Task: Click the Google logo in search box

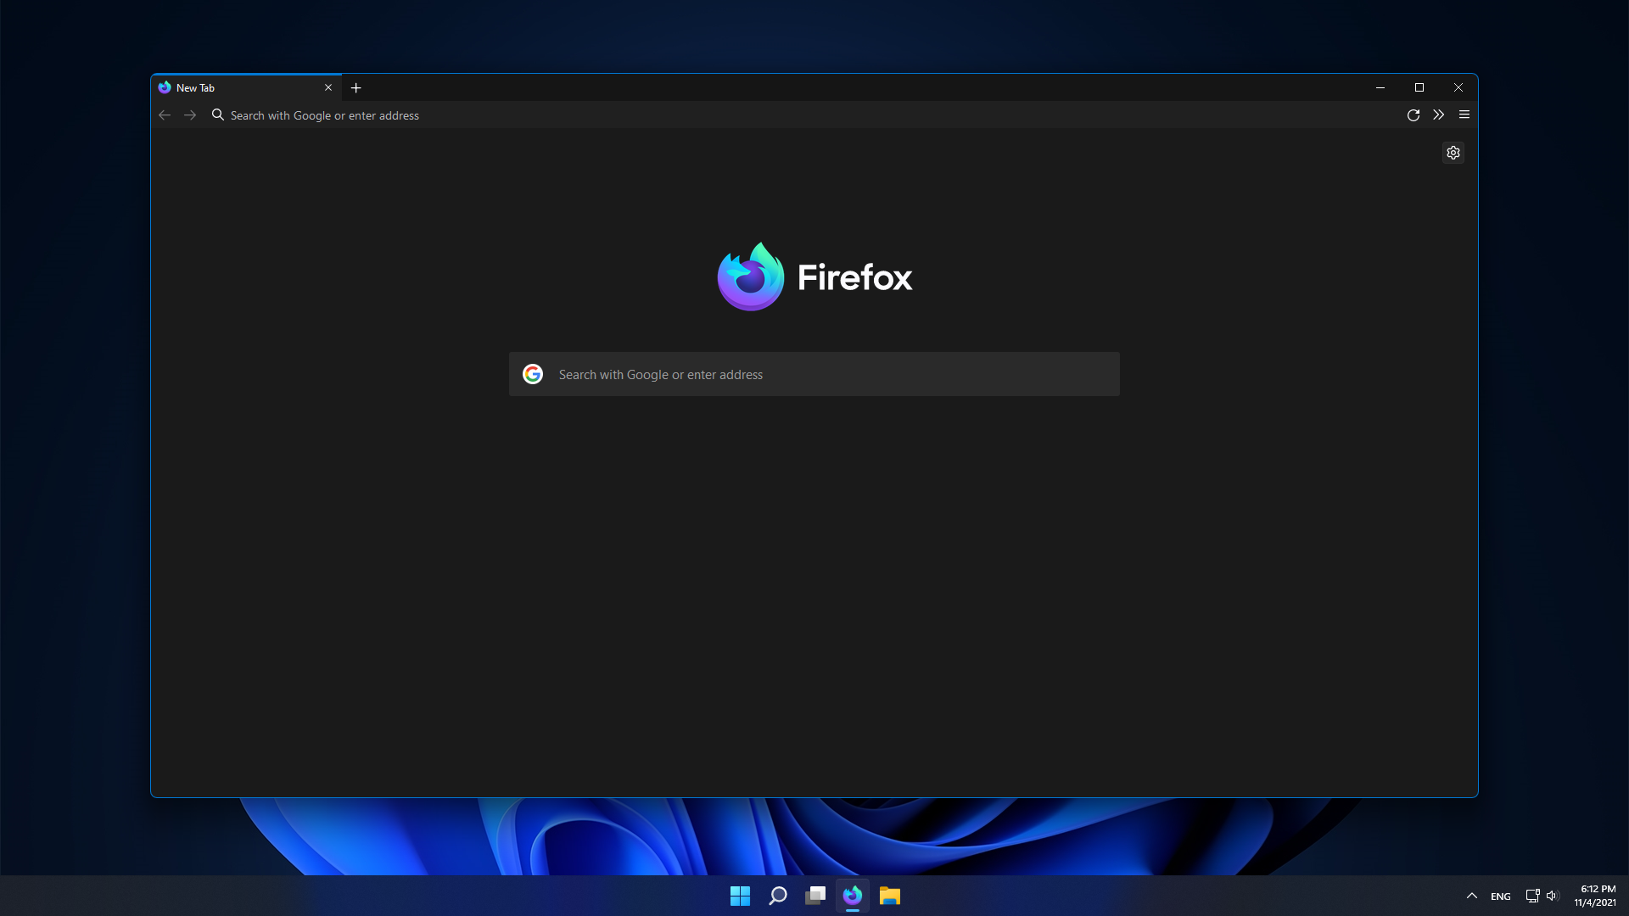Action: point(533,374)
